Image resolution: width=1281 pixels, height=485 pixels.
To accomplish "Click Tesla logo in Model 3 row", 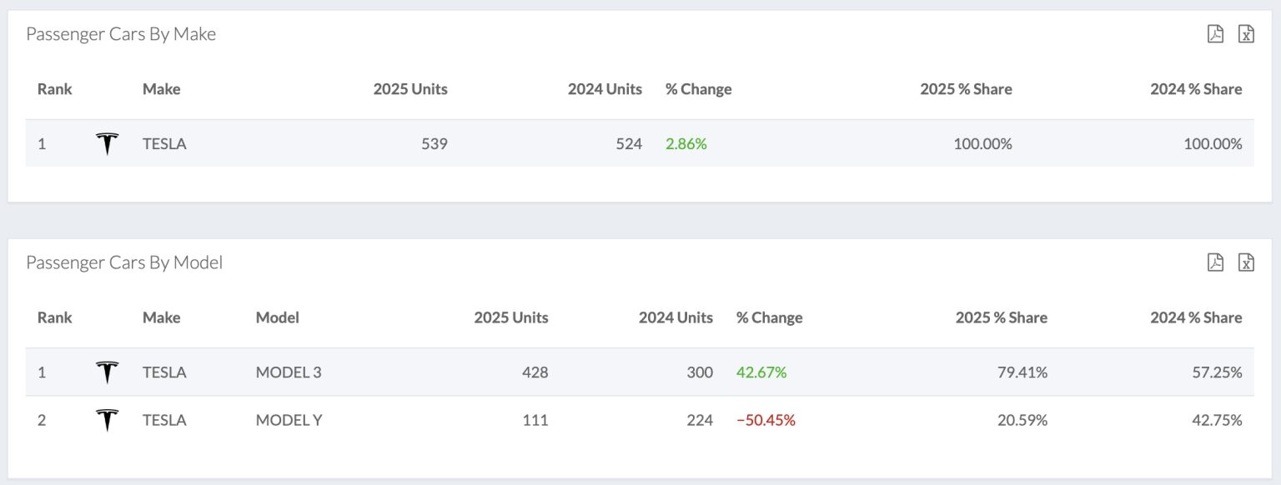I will point(107,372).
